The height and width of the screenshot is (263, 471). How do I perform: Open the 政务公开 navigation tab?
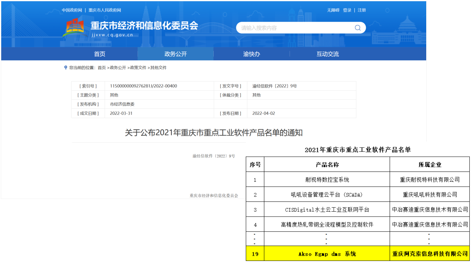pyautogui.click(x=175, y=54)
